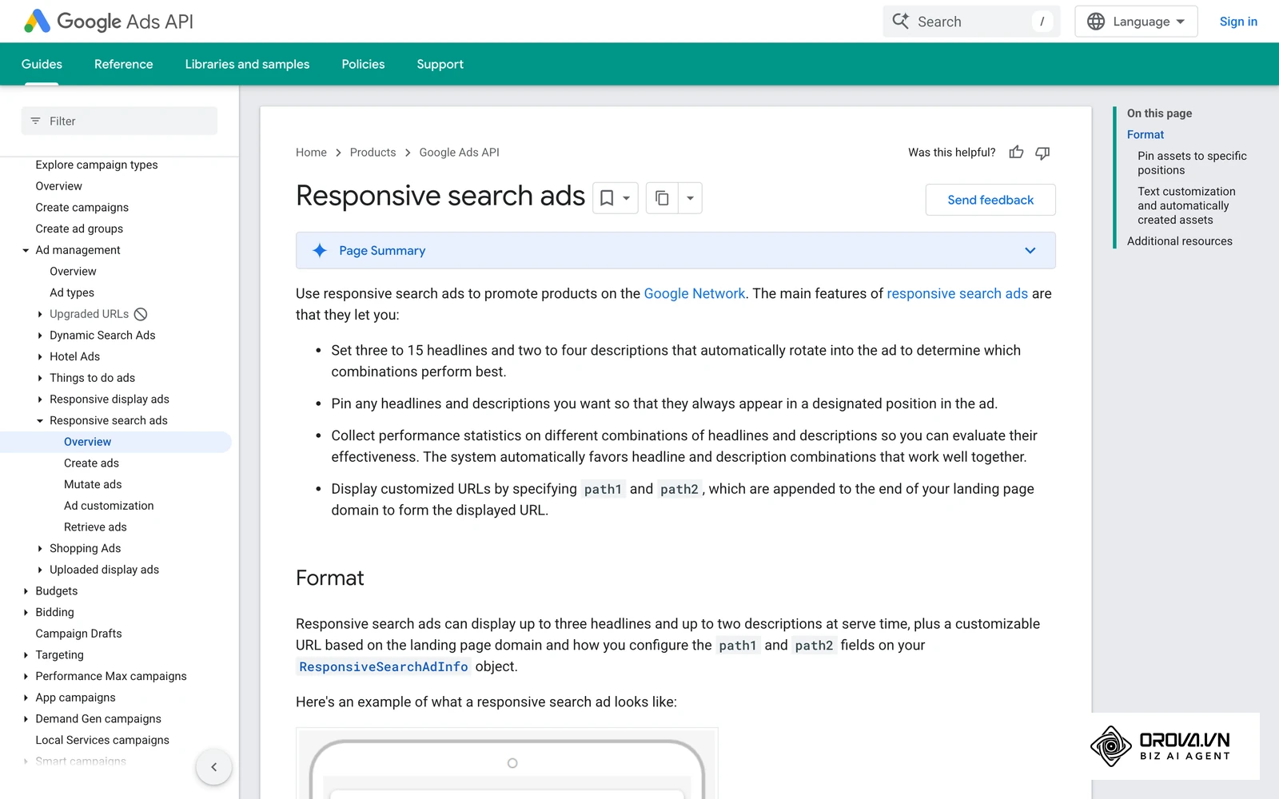
Task: Open Ad customization sidebar item
Action: pos(109,506)
